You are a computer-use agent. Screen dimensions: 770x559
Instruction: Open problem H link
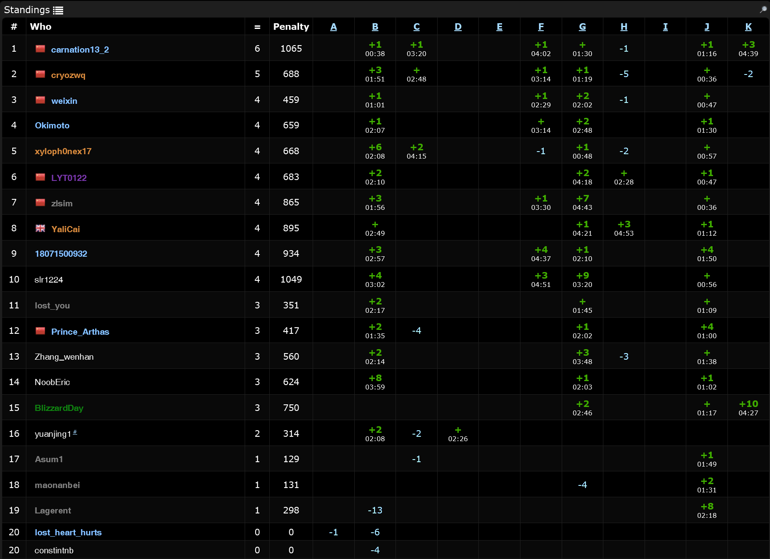coord(624,27)
